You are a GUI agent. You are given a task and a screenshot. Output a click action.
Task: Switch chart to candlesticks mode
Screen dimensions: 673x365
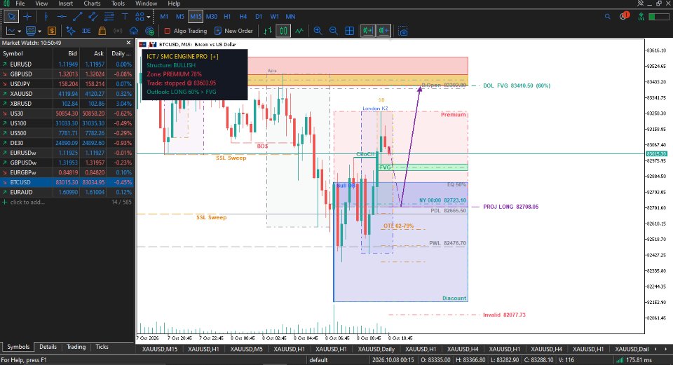point(283,31)
